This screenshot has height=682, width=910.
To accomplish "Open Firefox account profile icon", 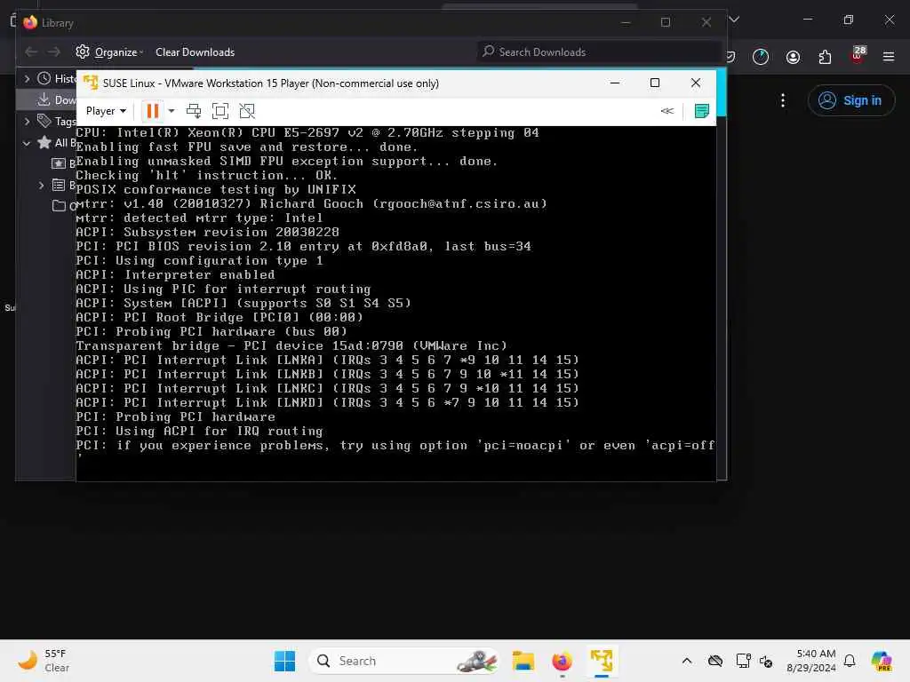I will 793,56.
